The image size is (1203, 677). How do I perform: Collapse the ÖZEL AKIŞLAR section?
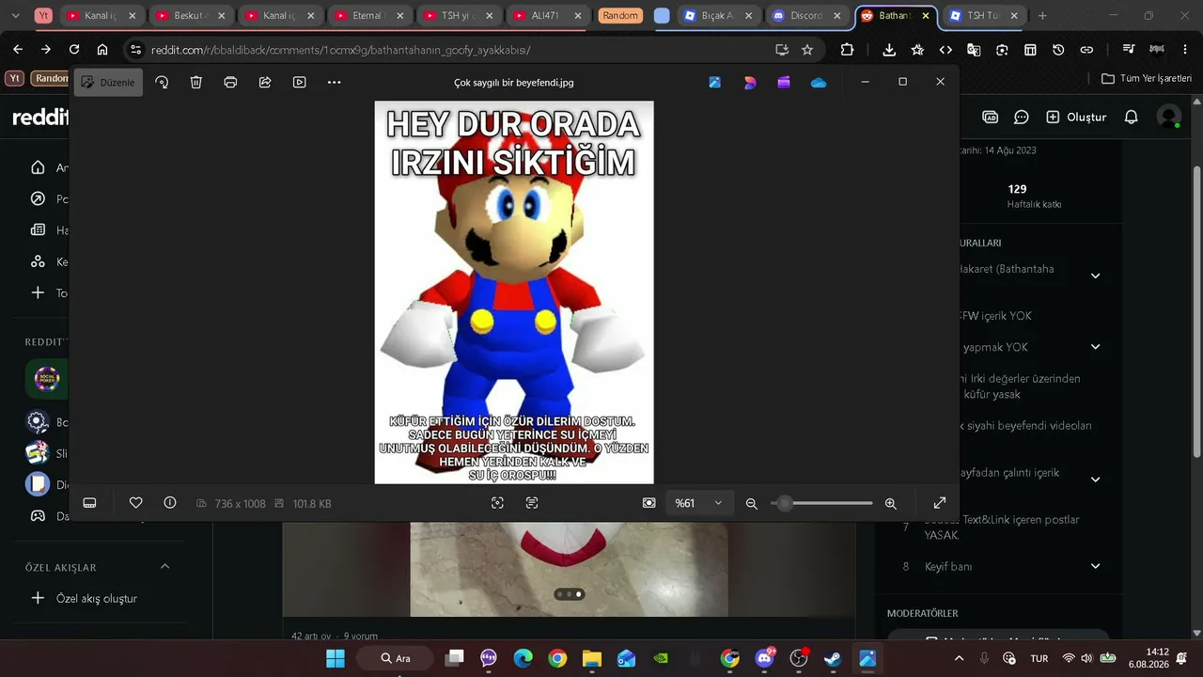point(165,566)
